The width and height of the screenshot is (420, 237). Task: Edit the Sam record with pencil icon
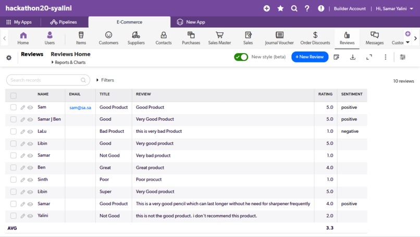(x=23, y=107)
